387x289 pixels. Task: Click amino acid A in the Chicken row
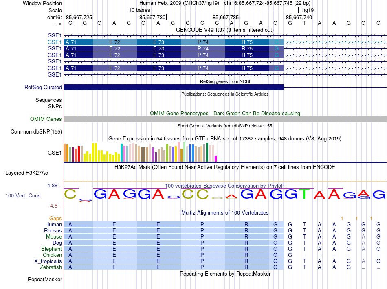[70, 255]
